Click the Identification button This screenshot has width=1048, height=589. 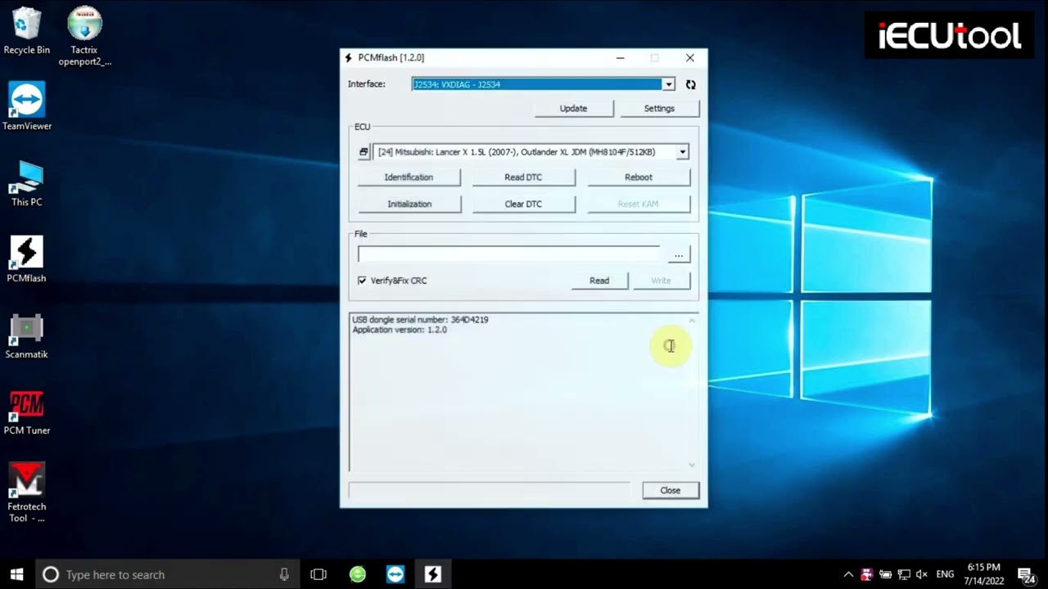(409, 178)
